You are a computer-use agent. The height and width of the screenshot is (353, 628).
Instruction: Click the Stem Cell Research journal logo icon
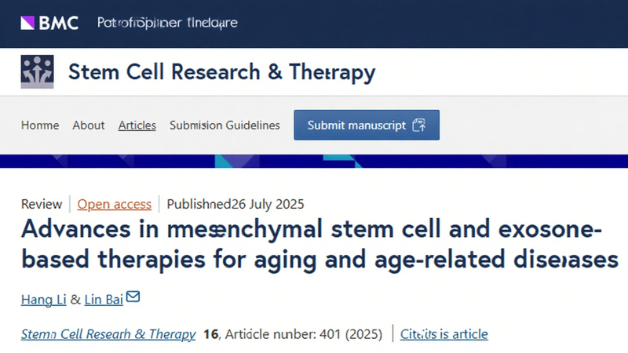click(x=37, y=73)
